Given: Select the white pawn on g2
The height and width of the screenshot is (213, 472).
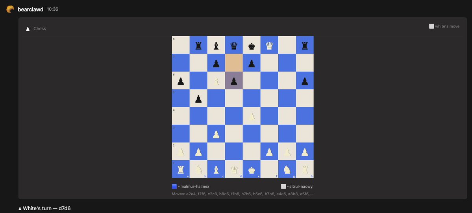Looking at the screenshot, I should coord(287,152).
